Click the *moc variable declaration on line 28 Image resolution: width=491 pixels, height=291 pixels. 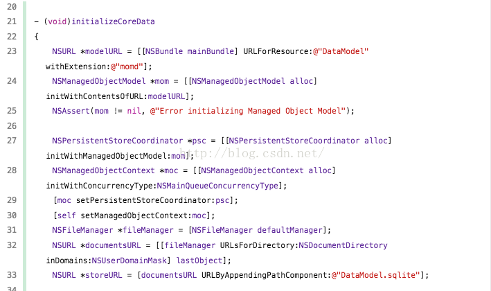(x=169, y=170)
